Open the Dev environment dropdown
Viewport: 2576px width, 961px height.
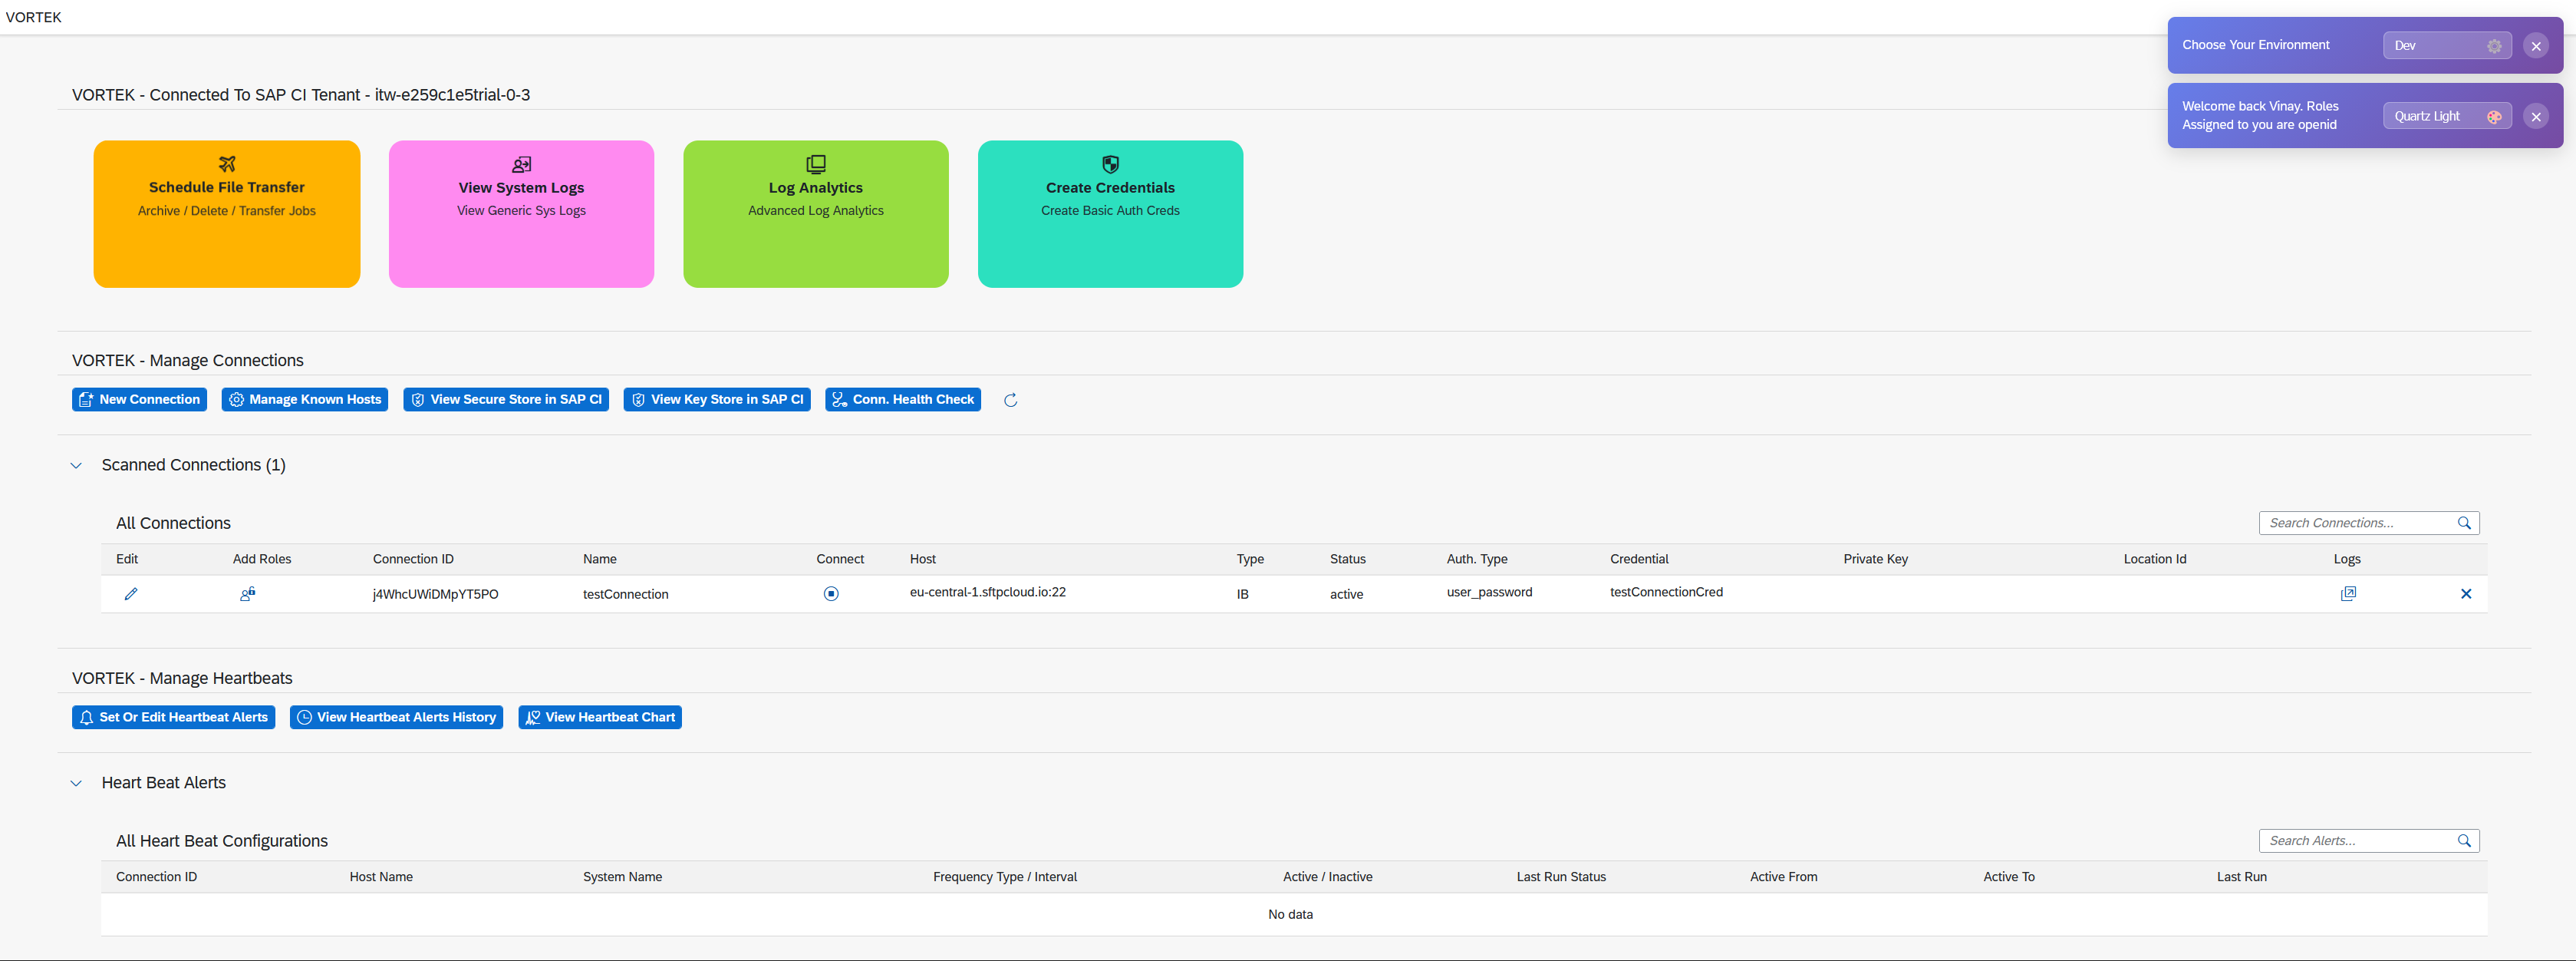pyautogui.click(x=2445, y=46)
